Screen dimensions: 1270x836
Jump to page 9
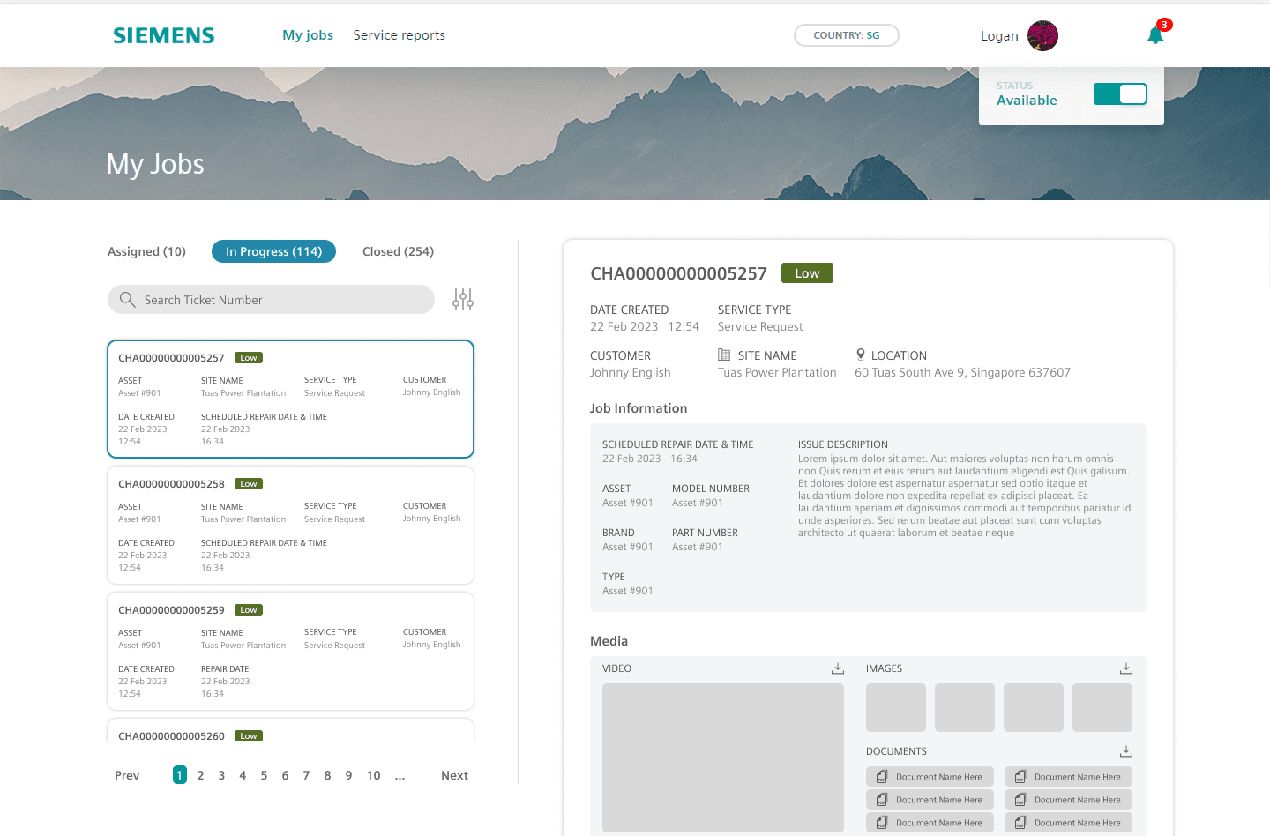tap(348, 775)
